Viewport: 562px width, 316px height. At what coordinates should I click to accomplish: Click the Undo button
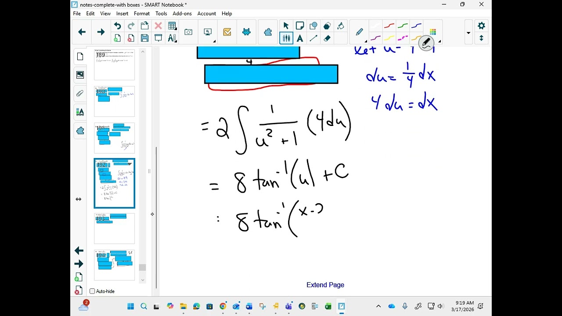[117, 26]
